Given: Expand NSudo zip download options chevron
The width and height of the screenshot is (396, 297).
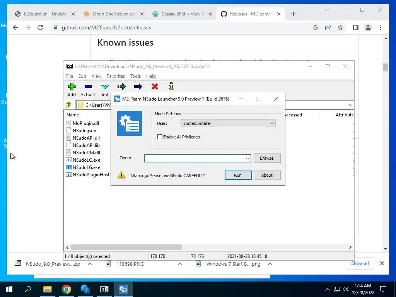Looking at the screenshot, I should pos(90,264).
